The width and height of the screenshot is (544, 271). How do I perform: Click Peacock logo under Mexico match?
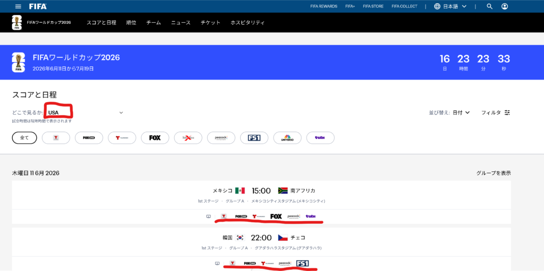[x=293, y=216]
